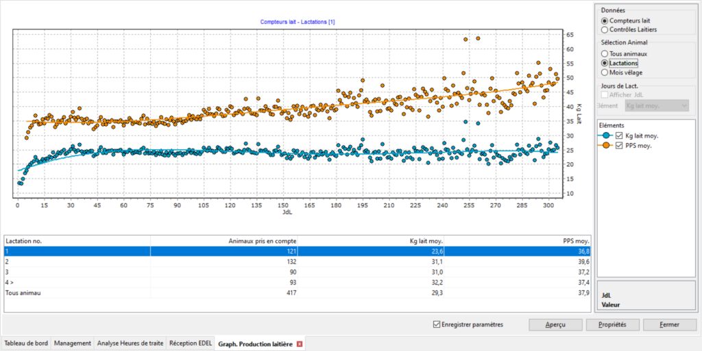Switch animal selection to Mois vêlage
This screenshot has width=702, height=351.
(x=604, y=72)
